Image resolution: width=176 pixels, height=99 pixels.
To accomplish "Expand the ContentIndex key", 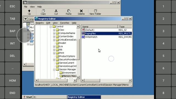I will click(x=54, y=37).
